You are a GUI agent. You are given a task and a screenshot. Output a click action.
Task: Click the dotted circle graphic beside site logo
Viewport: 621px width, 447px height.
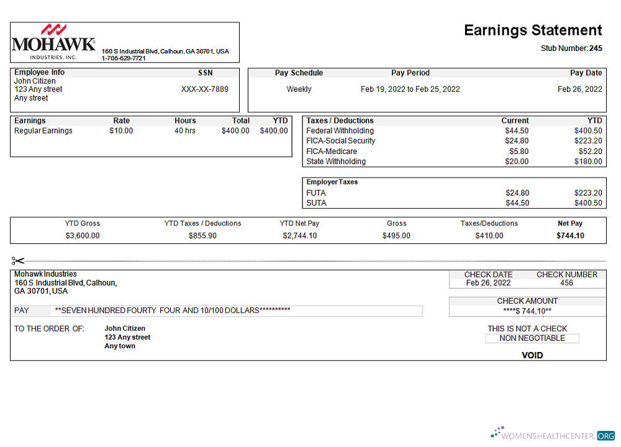click(496, 432)
